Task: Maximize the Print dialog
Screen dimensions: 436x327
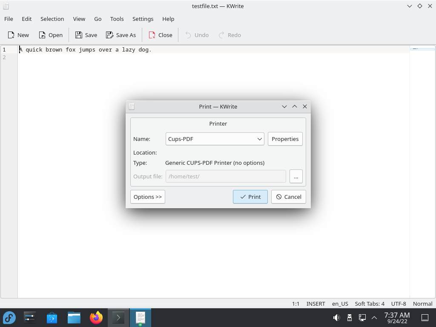Action: point(295,106)
